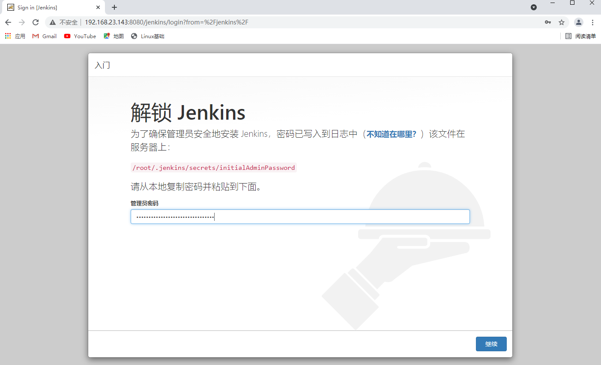Reload the Jenkins login page

click(x=36, y=22)
